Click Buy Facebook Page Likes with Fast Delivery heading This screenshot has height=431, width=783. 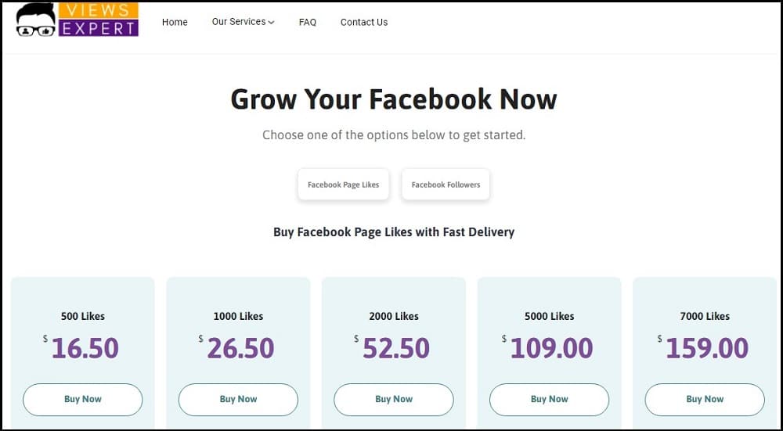394,232
